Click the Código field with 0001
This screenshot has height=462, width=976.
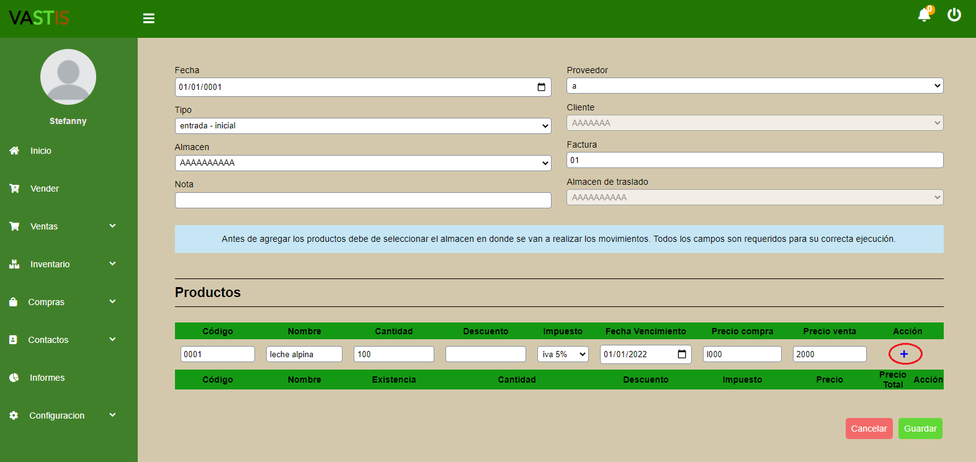[218, 354]
